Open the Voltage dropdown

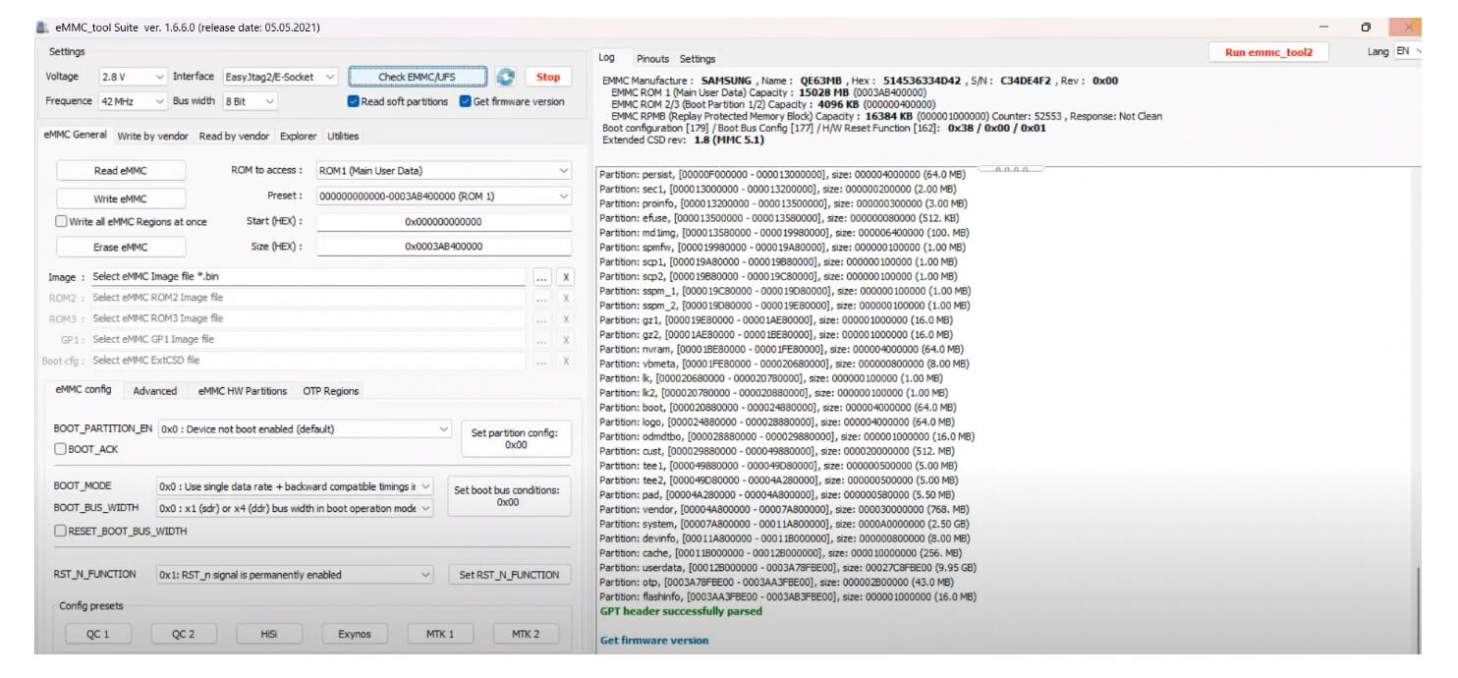[133, 77]
